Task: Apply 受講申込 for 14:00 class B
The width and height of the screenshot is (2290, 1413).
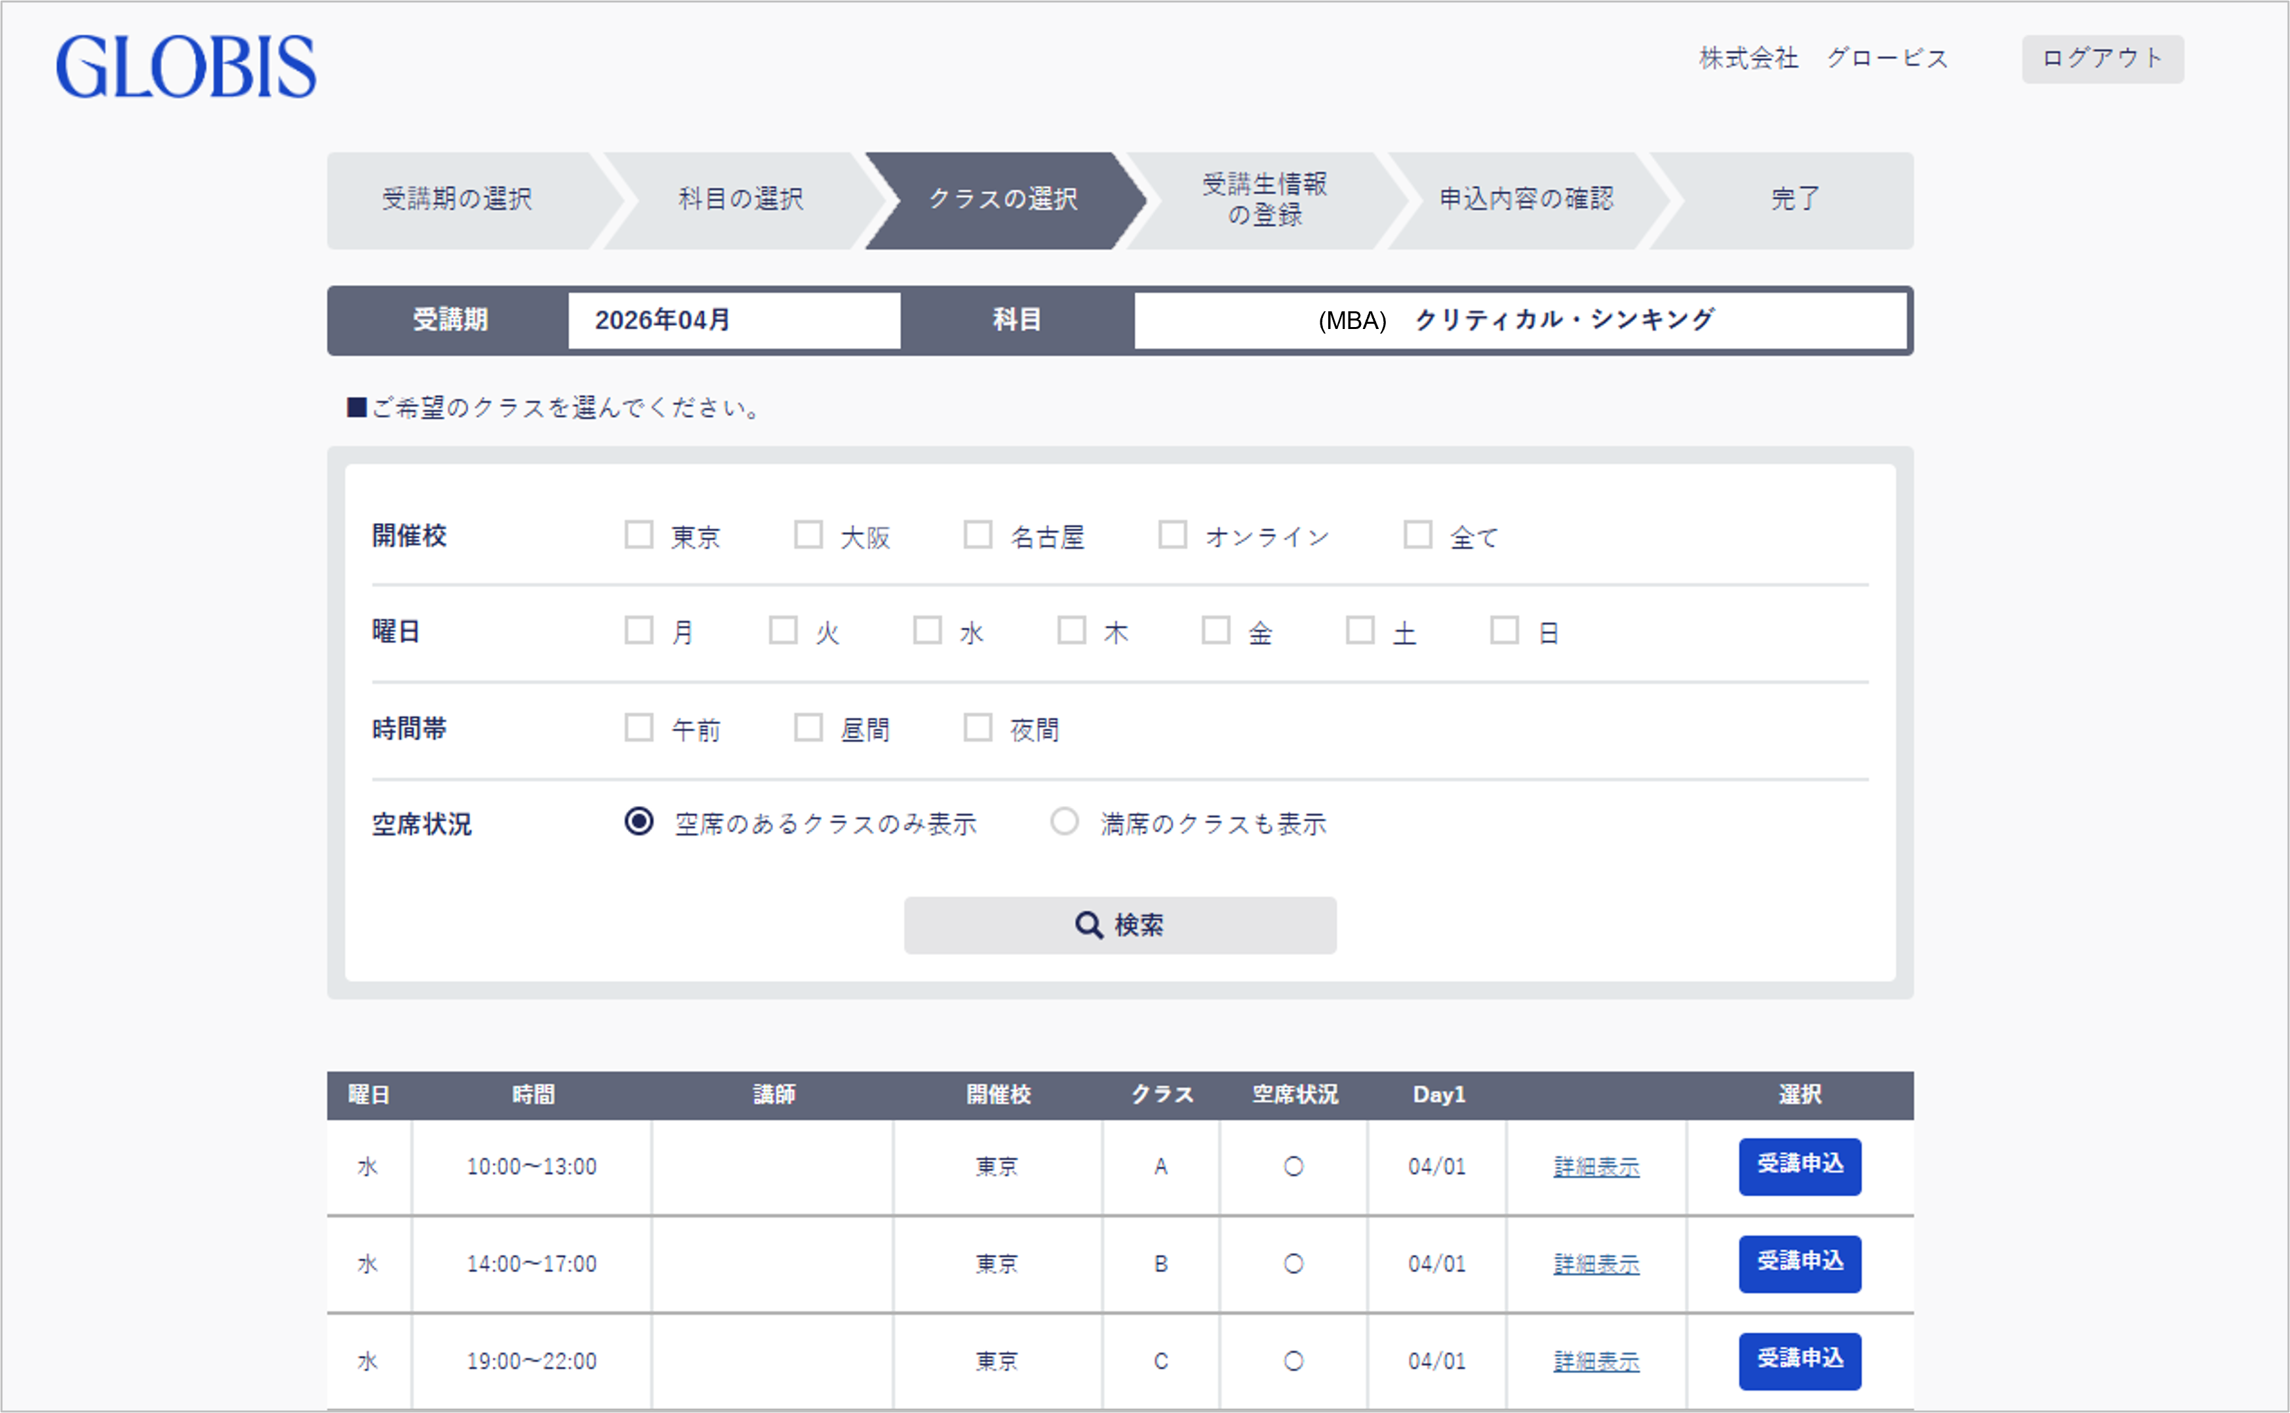Action: coord(1799,1262)
